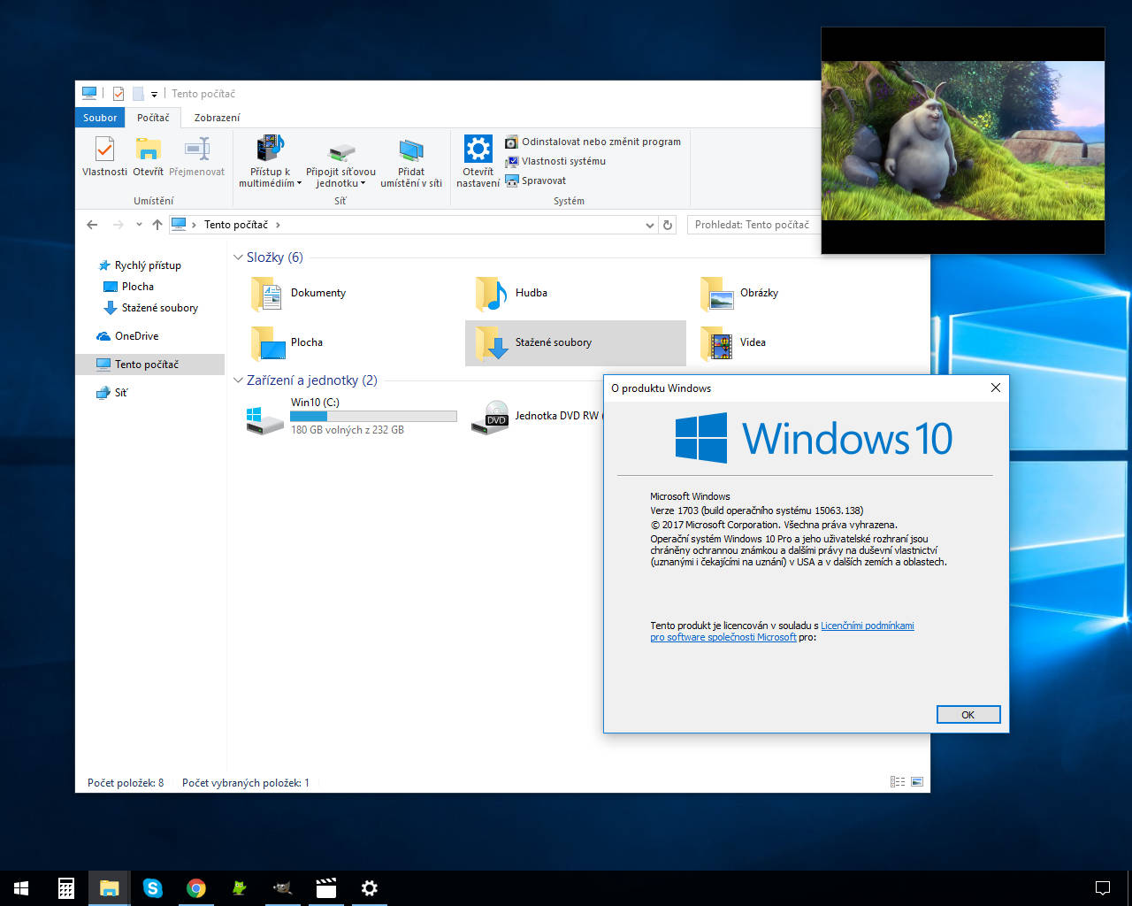Switch to the Počítač tab
The width and height of the screenshot is (1132, 906).
coord(153,118)
